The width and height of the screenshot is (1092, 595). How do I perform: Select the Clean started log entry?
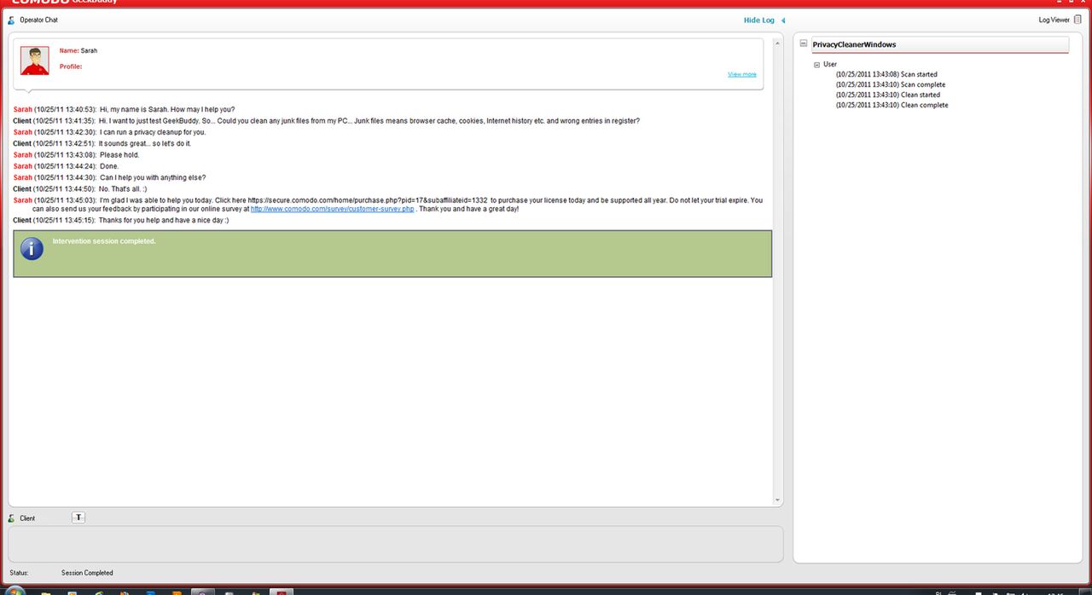[x=888, y=95]
